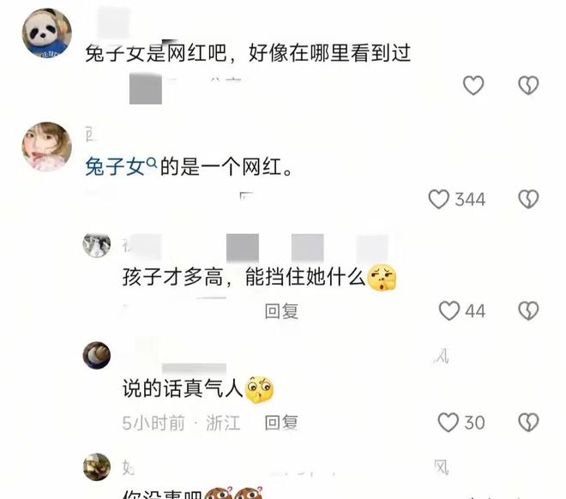
Task: Open the '兔子女' search link
Action: click(x=116, y=167)
